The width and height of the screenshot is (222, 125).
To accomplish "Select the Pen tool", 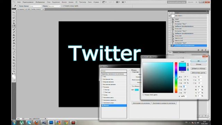I will tap(14, 52).
